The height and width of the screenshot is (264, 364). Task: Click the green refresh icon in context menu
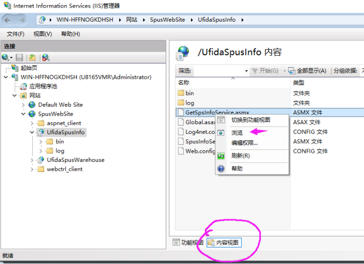pyautogui.click(x=221, y=155)
